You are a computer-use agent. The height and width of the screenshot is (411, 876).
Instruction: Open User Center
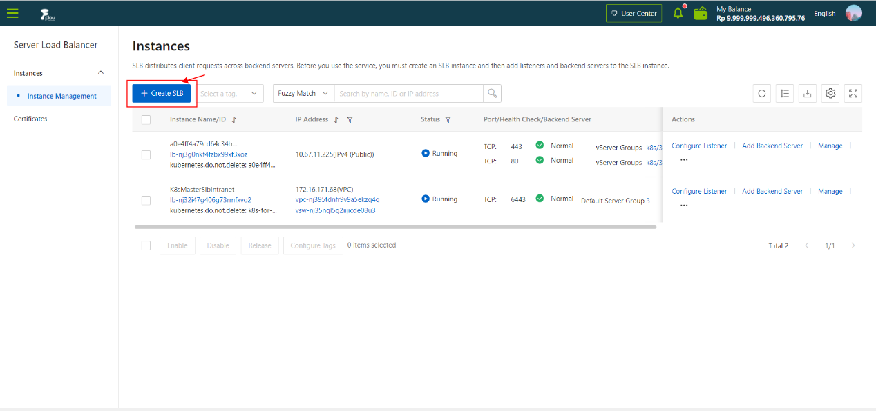pos(634,13)
